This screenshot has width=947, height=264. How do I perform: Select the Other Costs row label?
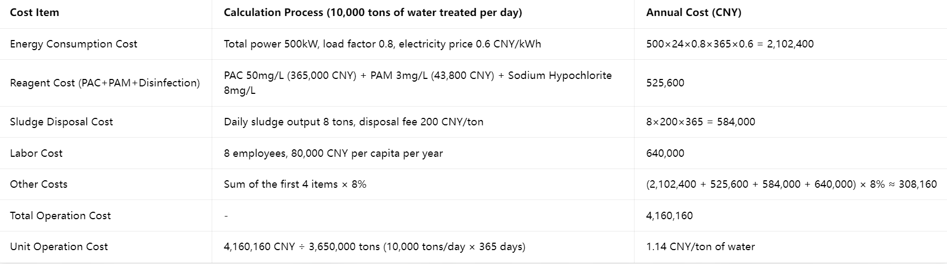click(x=39, y=185)
